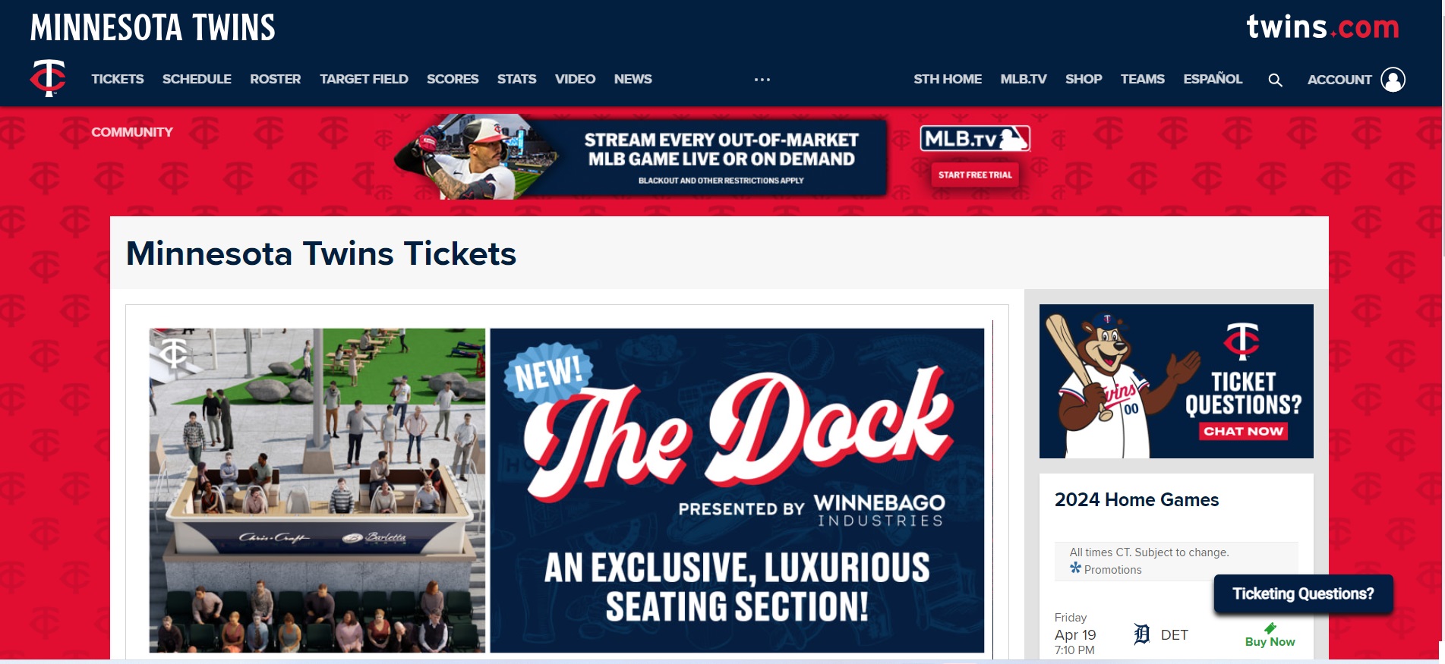This screenshot has width=1445, height=664.
Task: Open the search magnifier icon
Action: (1275, 80)
